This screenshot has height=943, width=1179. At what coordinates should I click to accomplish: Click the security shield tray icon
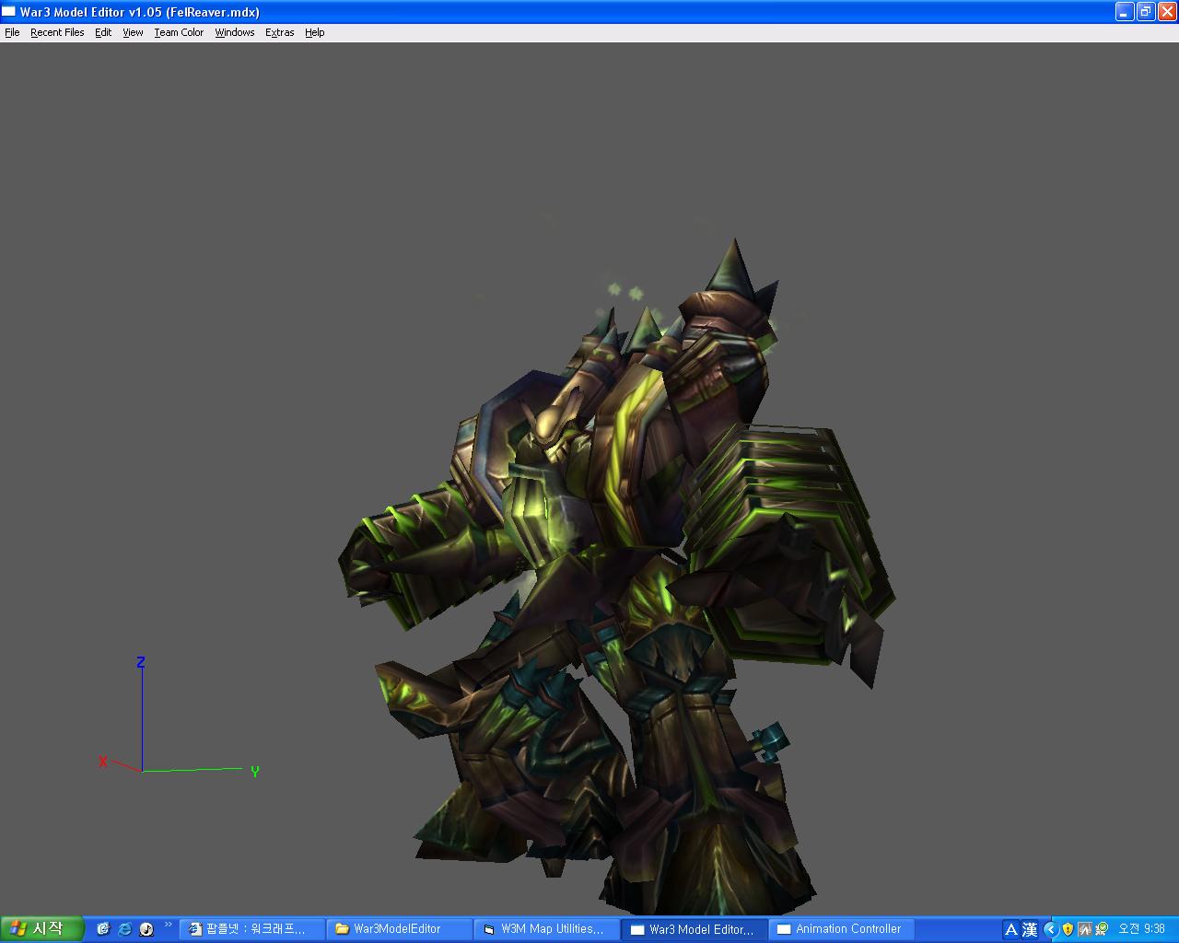coord(1068,929)
